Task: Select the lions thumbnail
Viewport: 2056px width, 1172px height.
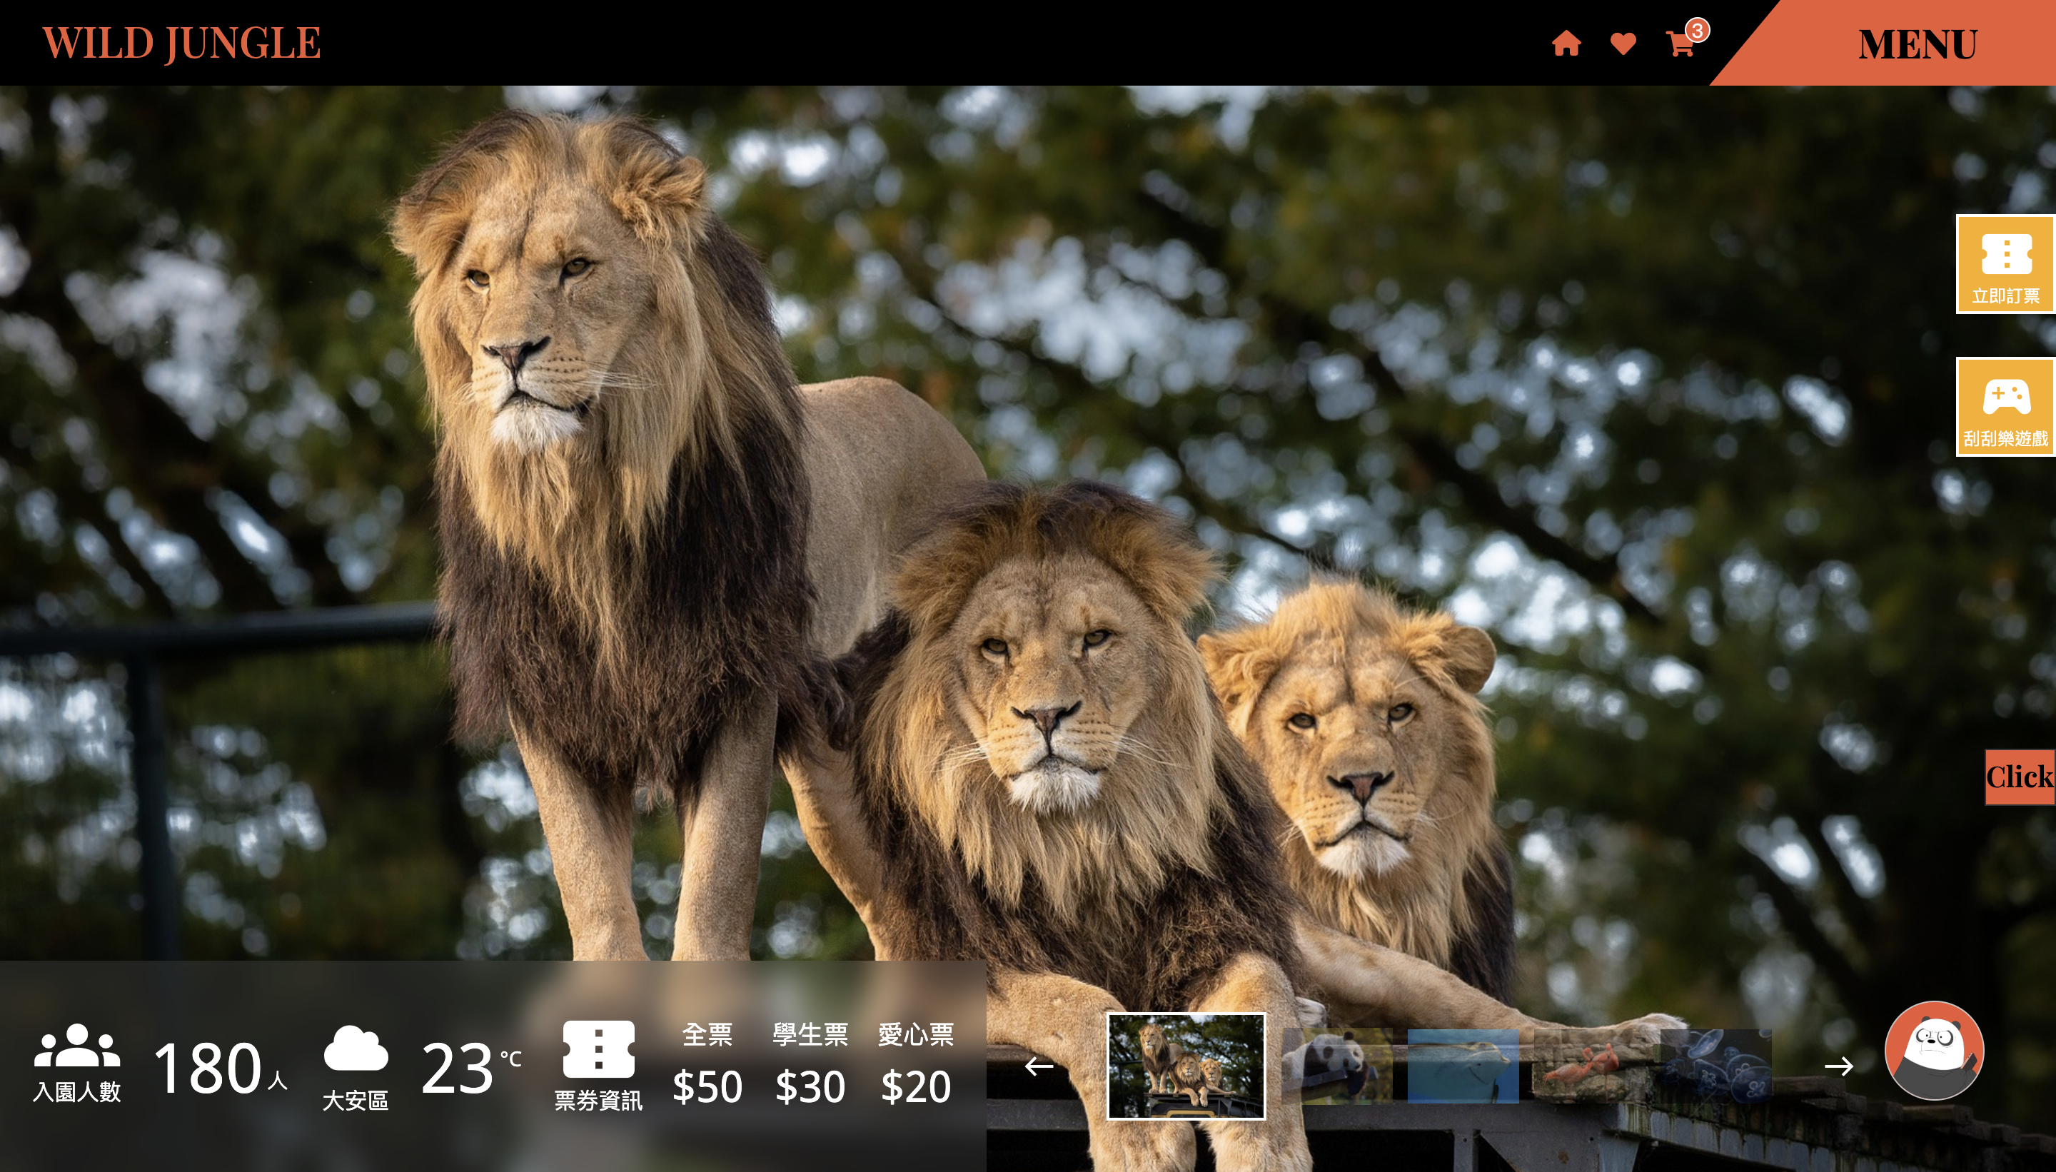Action: click(x=1186, y=1066)
